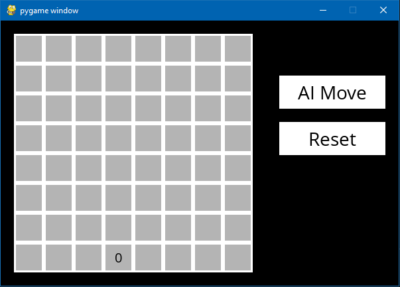Screen dimensions: 400x287
Task: Reveal the bottom-right cell of the grid
Action: tap(237, 257)
